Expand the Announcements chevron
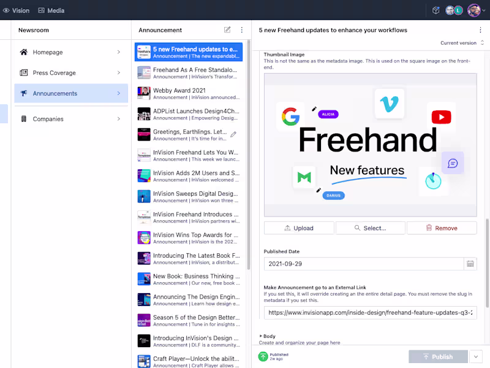Viewport: 490px width, 368px height. click(119, 93)
